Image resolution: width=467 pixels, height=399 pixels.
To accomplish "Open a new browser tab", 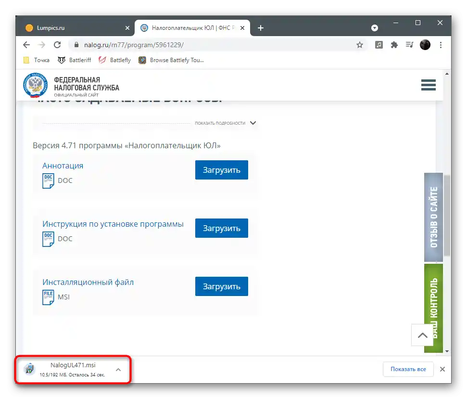I will tap(261, 28).
